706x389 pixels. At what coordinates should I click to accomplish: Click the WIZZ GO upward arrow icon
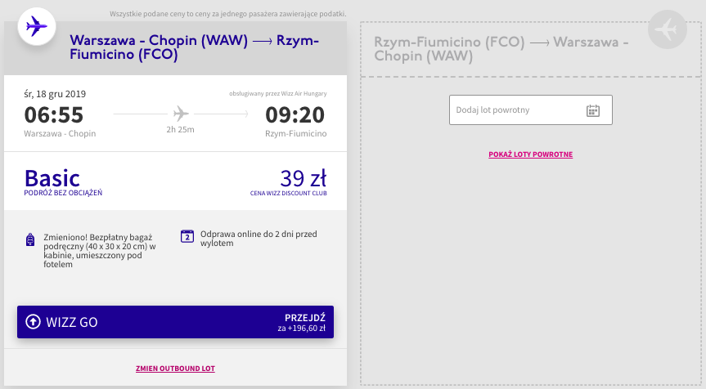tap(33, 321)
